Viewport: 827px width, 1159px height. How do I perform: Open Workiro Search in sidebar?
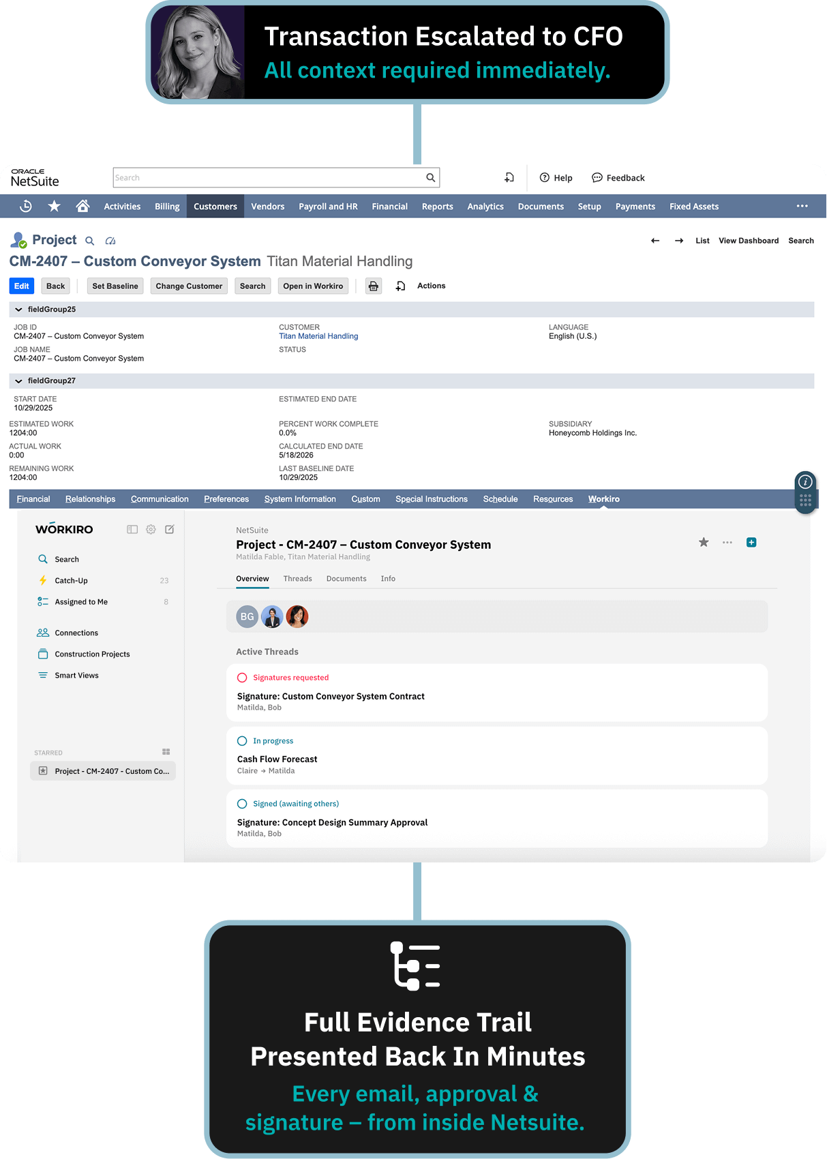pos(67,559)
